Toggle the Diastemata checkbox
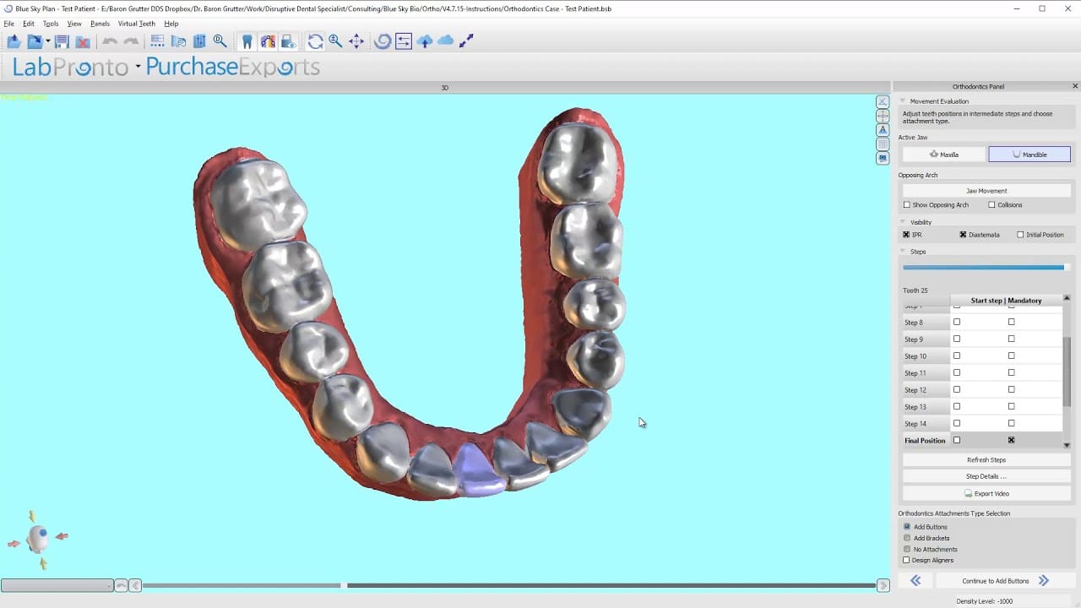Image resolution: width=1081 pixels, height=608 pixels. tap(963, 235)
